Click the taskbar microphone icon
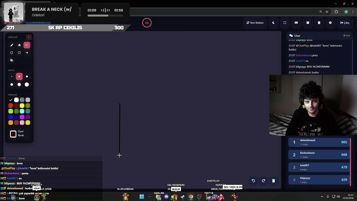Screen dimensions: 357x201 coord(328,197)
